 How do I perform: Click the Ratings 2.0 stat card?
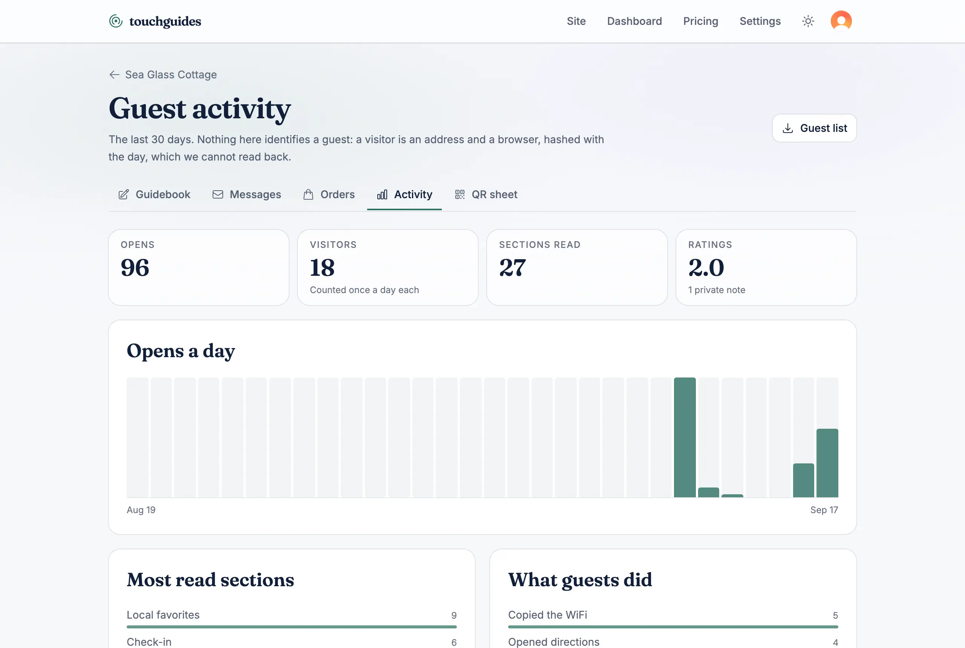766,267
